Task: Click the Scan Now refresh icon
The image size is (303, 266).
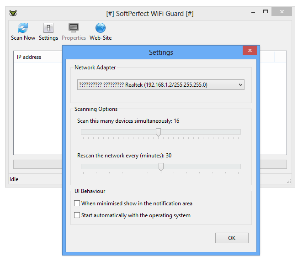Action: pos(23,28)
